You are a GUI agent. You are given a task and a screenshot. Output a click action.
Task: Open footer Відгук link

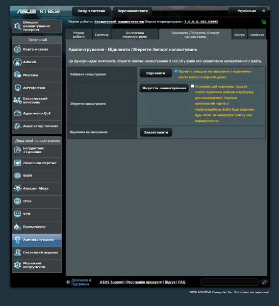[x=170, y=282]
